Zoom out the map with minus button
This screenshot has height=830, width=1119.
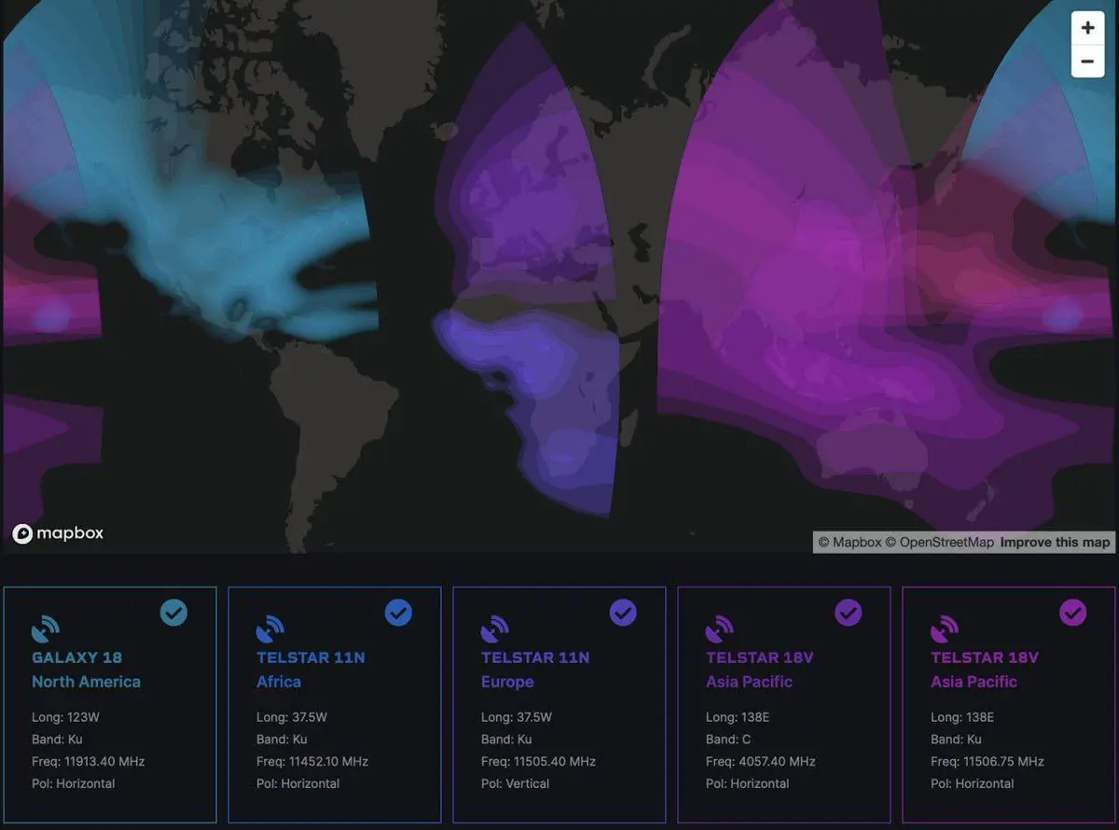coord(1087,62)
